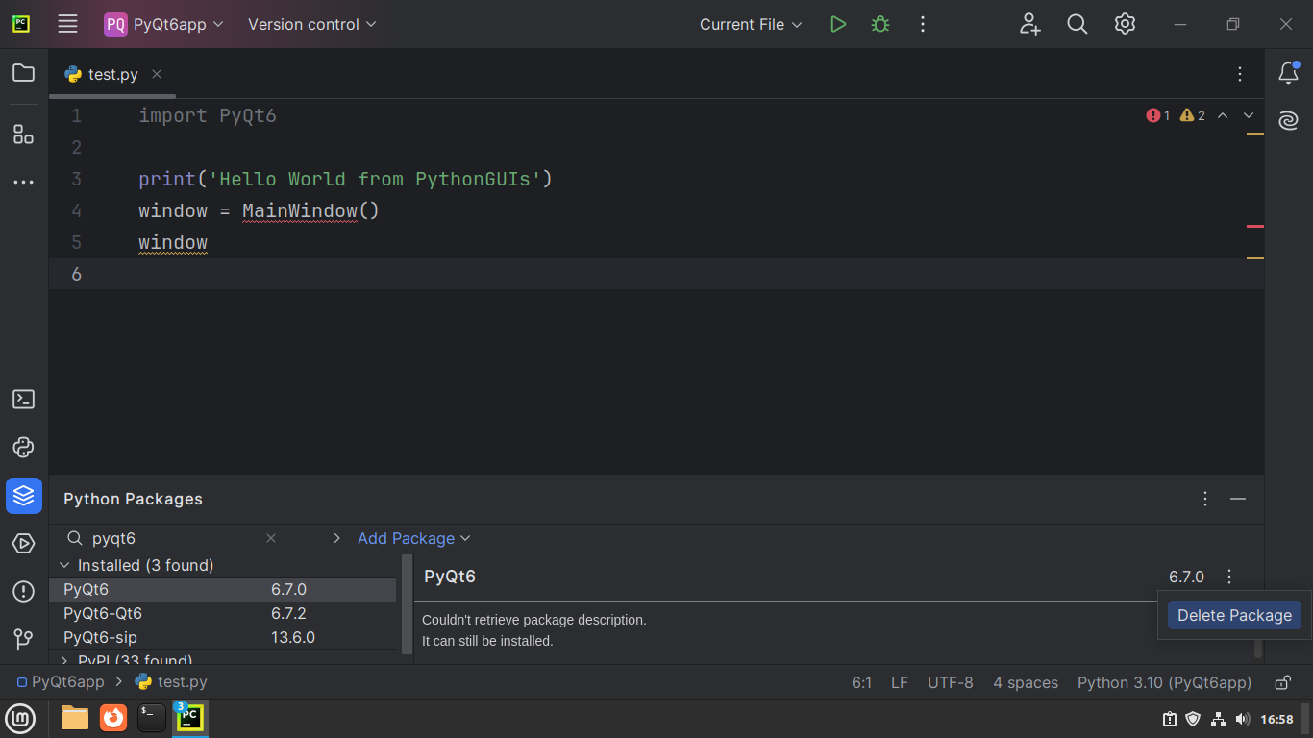Go to previous highlighted problem arrow

(1223, 115)
